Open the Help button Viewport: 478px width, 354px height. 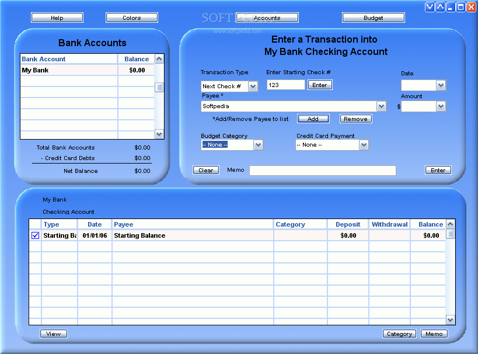click(x=57, y=18)
